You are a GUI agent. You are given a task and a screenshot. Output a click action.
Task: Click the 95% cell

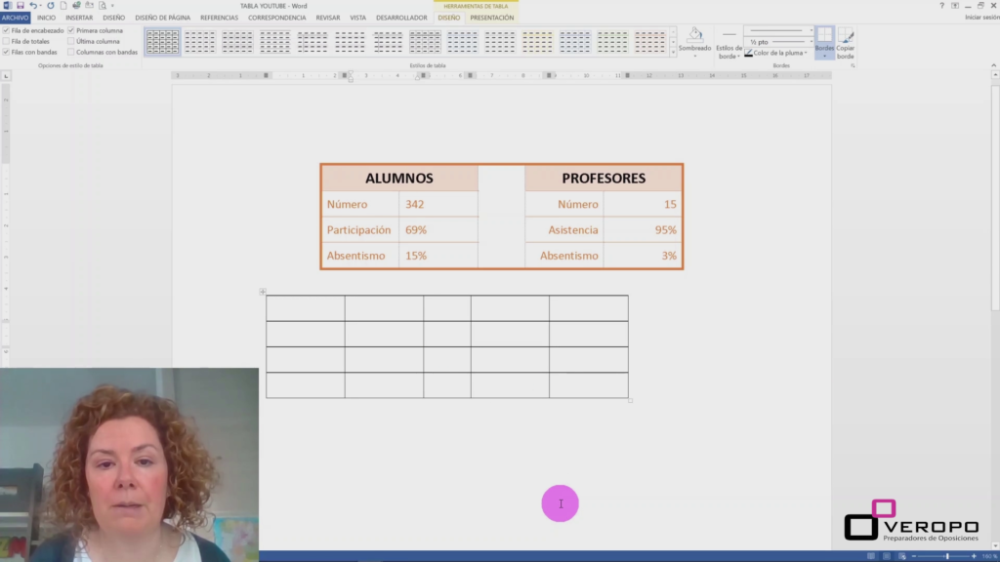643,229
